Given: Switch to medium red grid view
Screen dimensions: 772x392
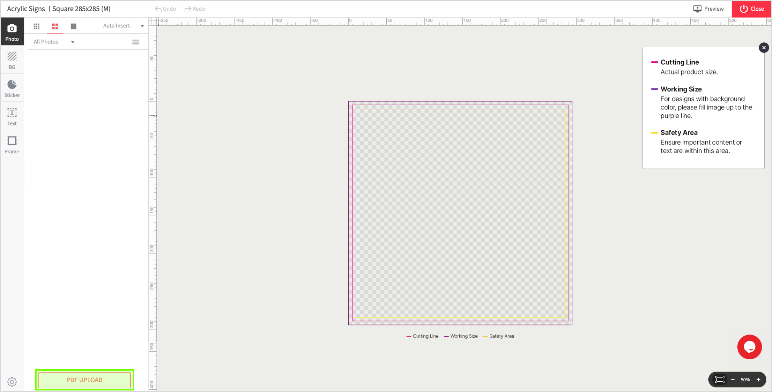Looking at the screenshot, I should tap(55, 26).
